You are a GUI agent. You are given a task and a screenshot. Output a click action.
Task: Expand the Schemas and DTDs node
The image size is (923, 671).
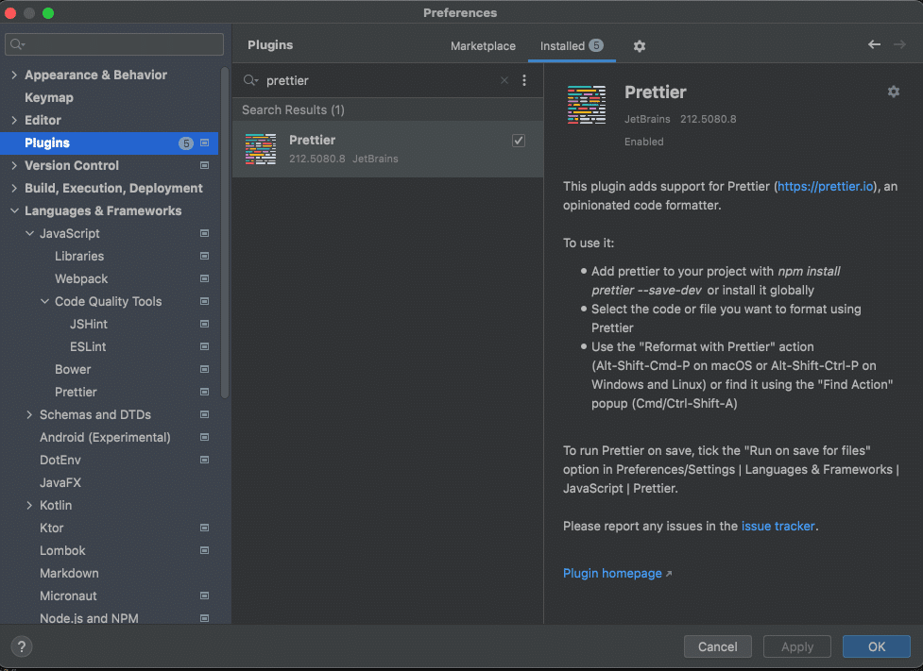[x=29, y=414]
